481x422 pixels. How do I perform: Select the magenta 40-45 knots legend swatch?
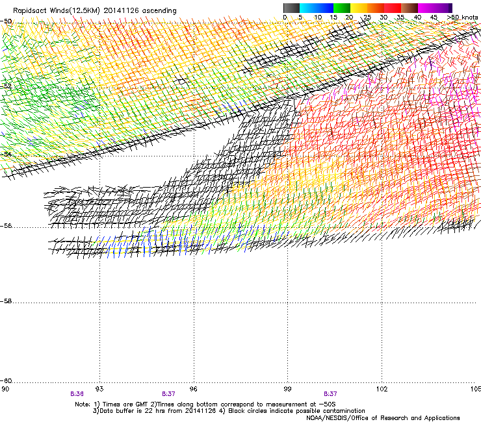point(426,8)
